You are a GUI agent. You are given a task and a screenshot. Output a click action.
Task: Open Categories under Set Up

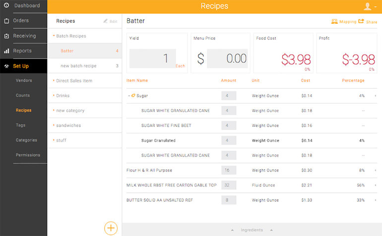point(26,140)
